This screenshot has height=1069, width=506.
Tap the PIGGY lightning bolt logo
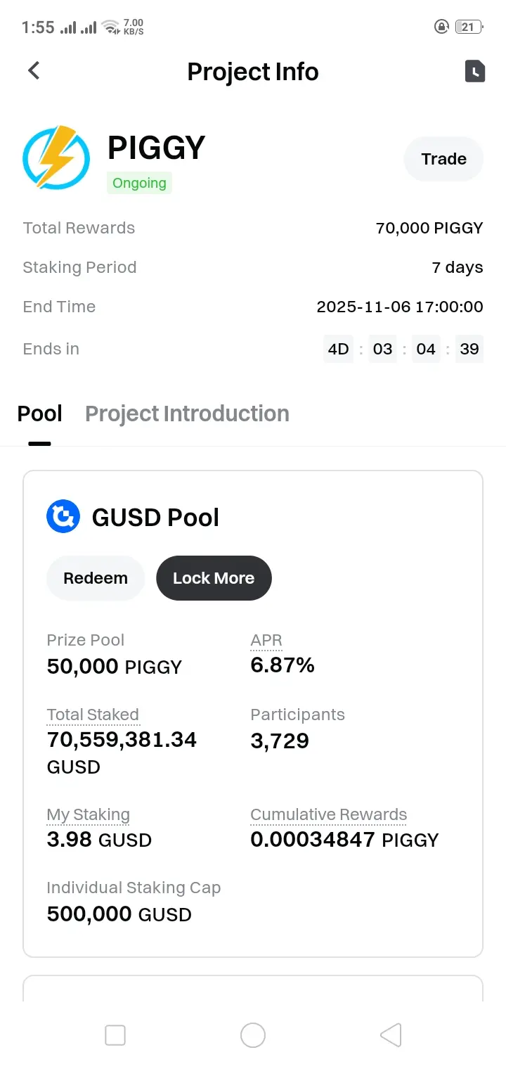pos(56,158)
